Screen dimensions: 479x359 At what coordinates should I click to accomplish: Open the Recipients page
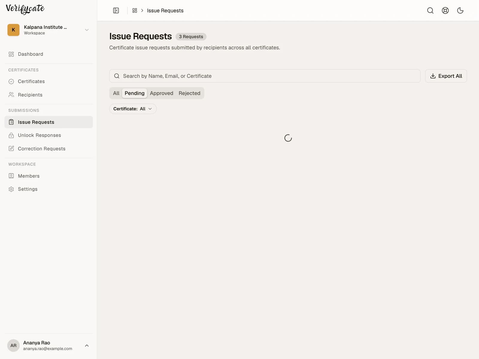pos(48,95)
